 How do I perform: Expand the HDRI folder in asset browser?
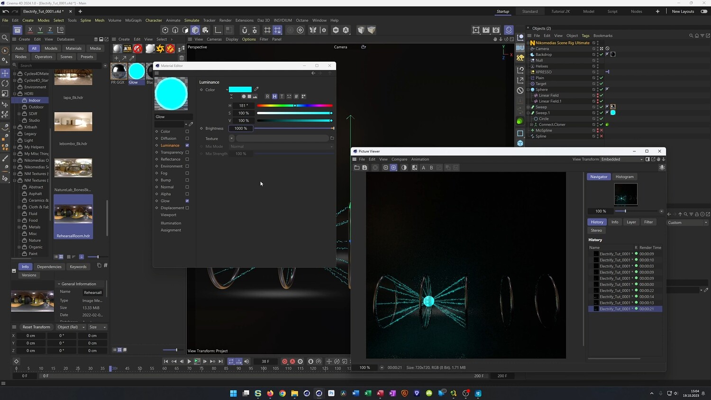14,94
